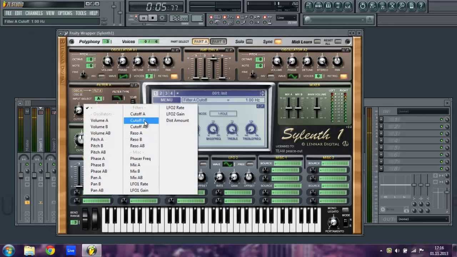This screenshot has height=257, width=457.
Task: Pause playback in FL Studio transport
Action: click(x=143, y=18)
